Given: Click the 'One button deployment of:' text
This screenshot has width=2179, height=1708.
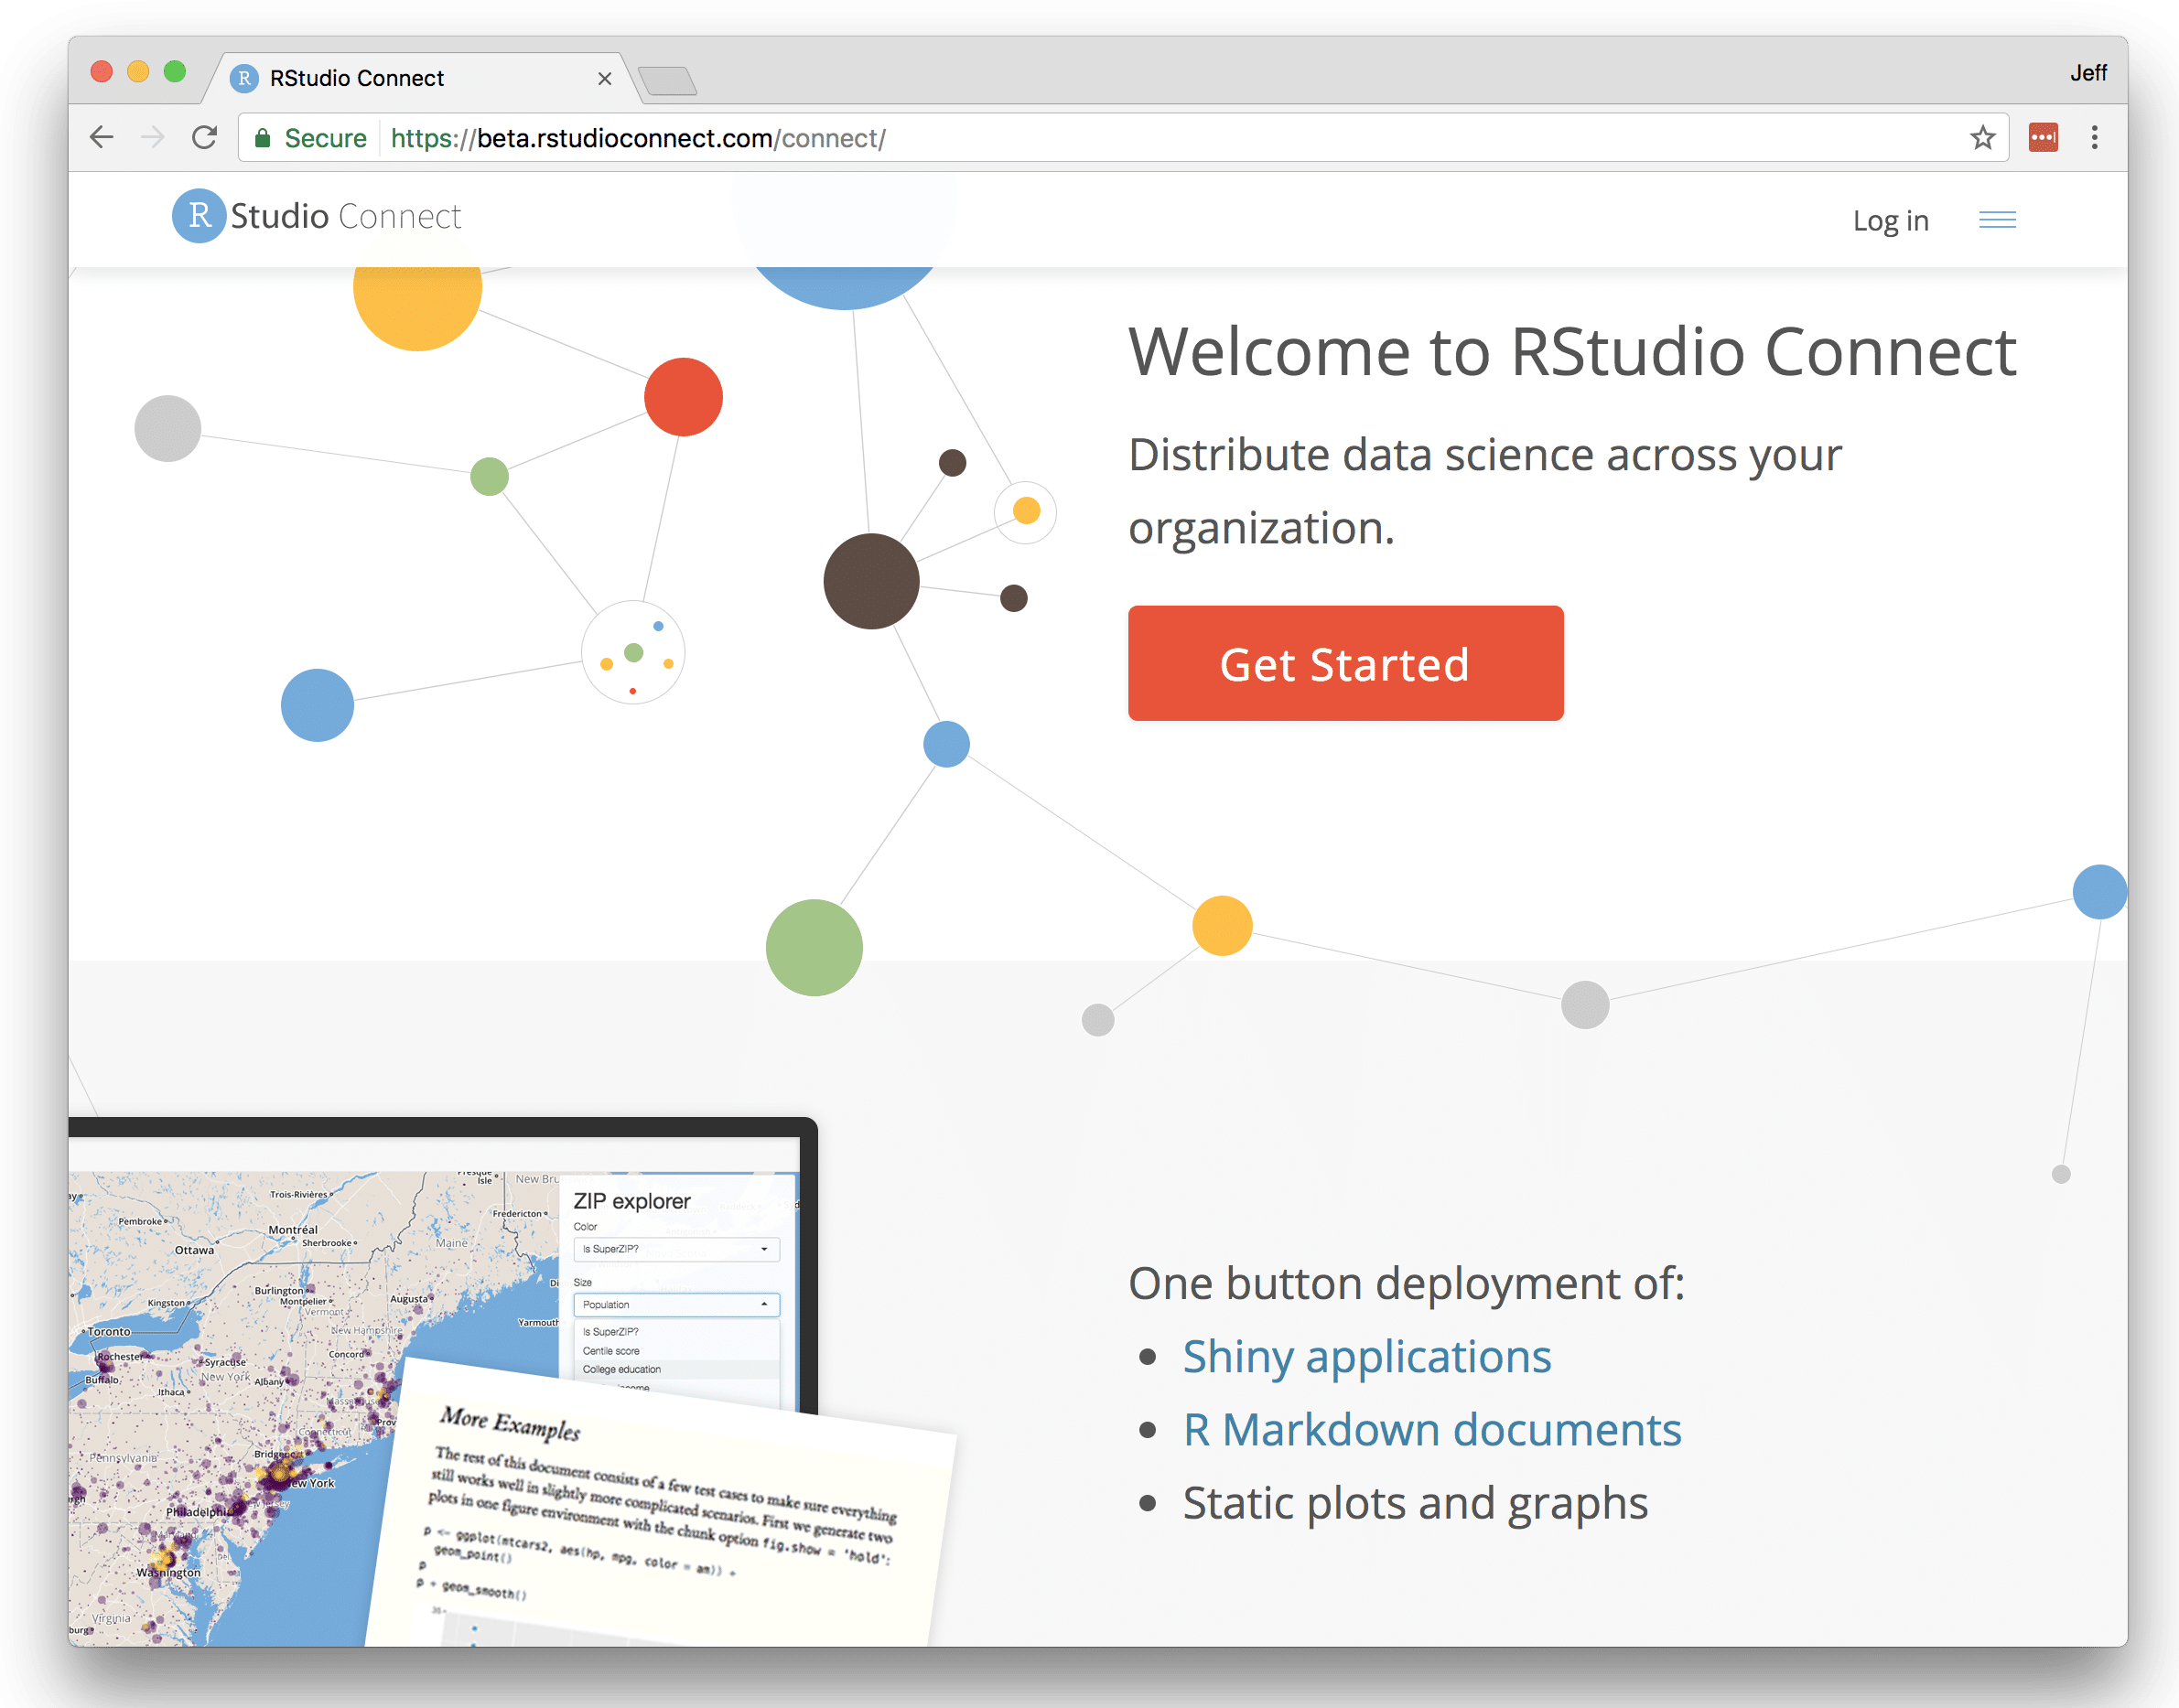Looking at the screenshot, I should point(1406,1283).
